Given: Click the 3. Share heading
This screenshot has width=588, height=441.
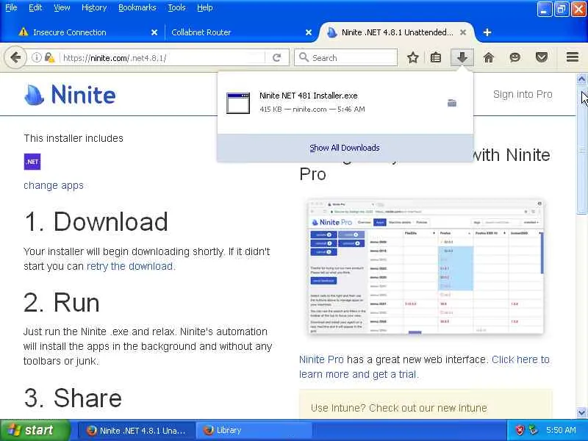Looking at the screenshot, I should (x=73, y=398).
